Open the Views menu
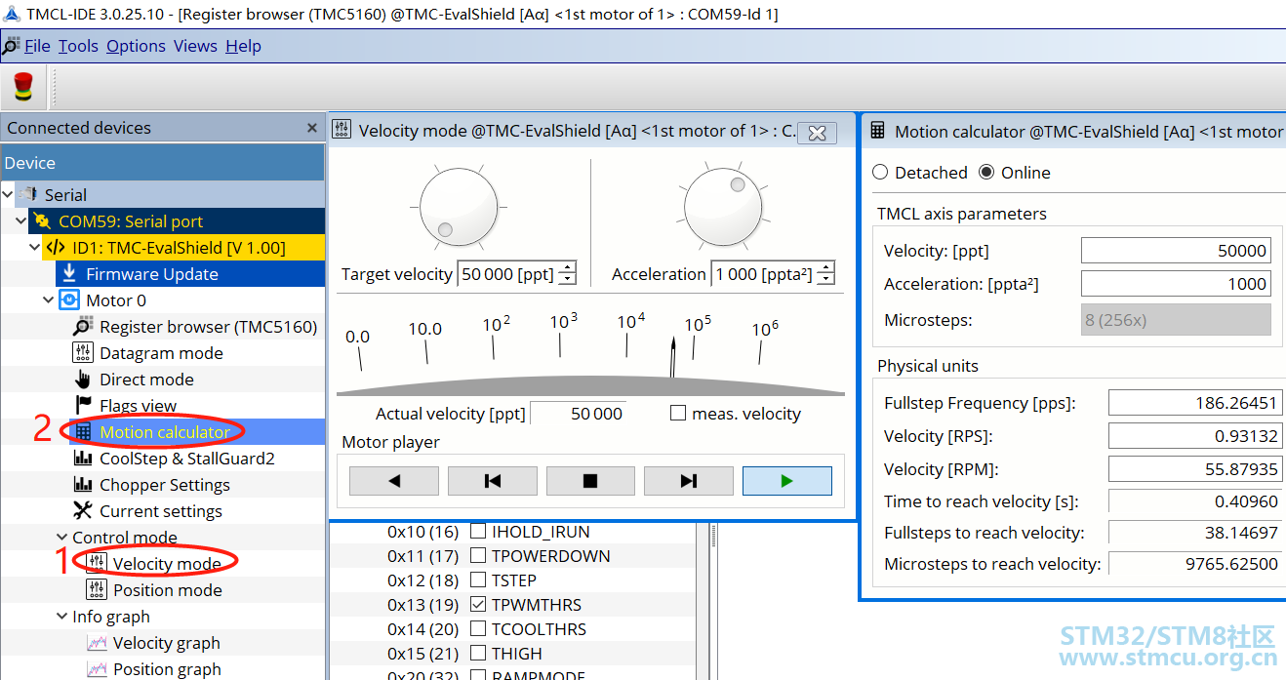This screenshot has width=1286, height=680. click(195, 46)
